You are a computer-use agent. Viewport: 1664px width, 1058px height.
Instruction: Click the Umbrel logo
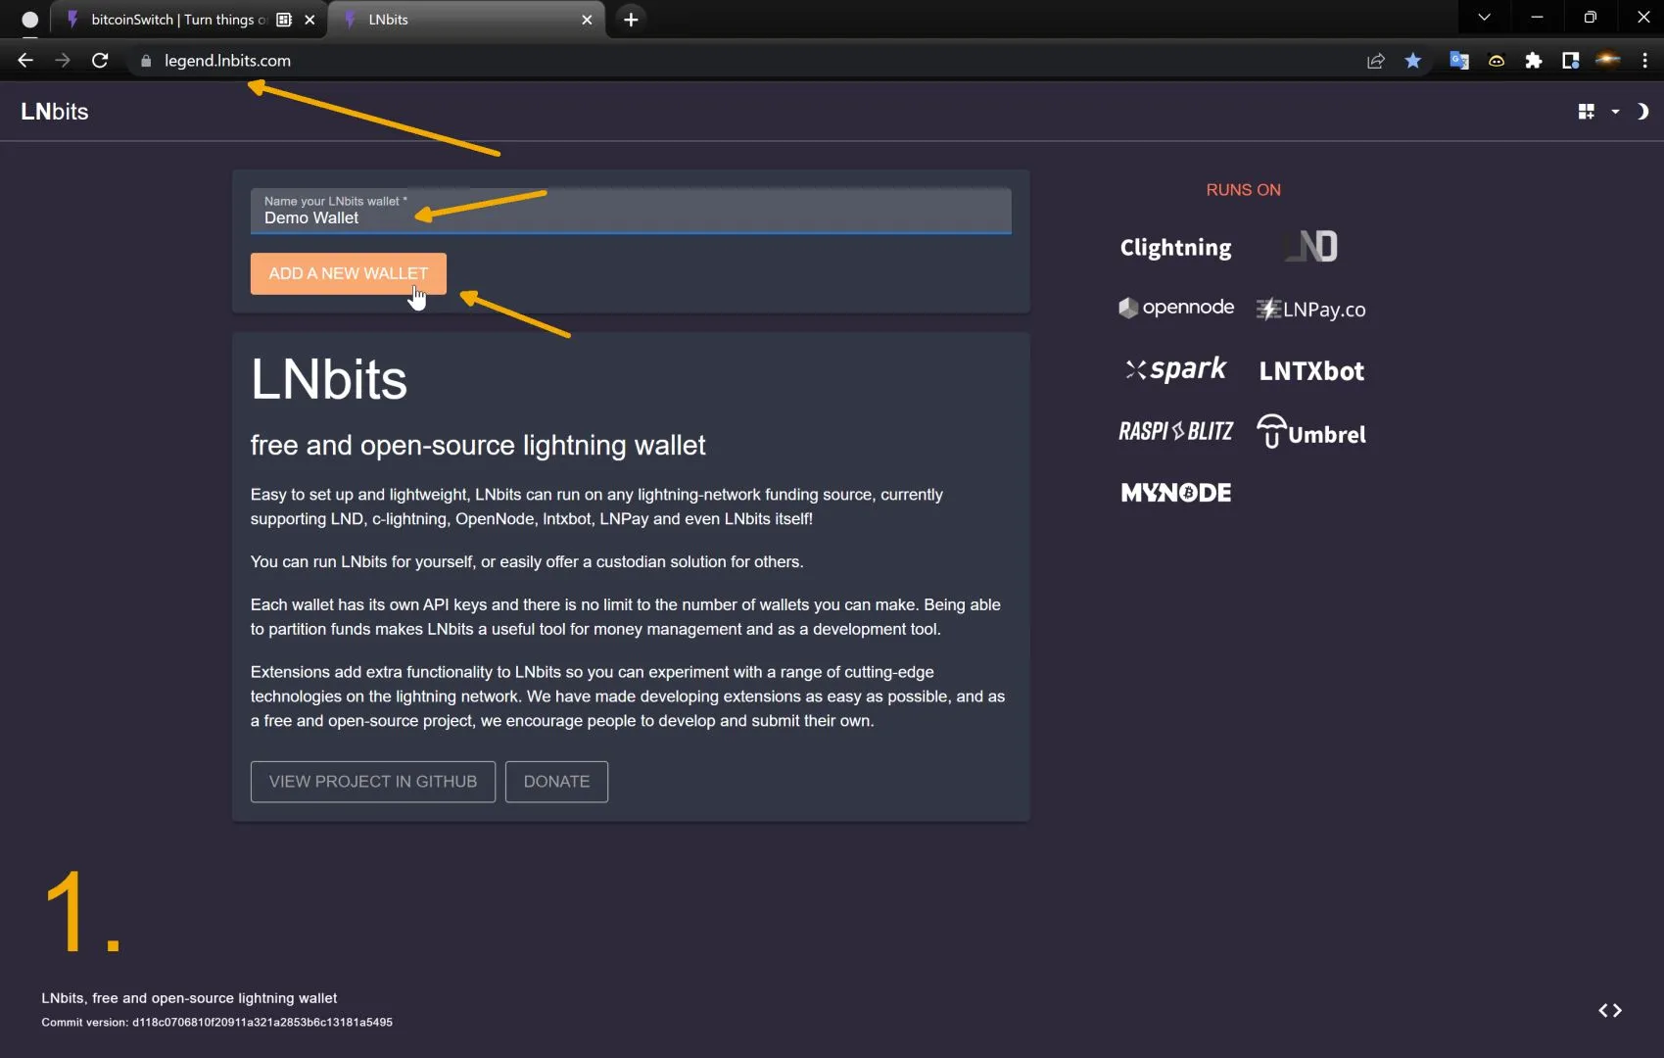(x=1310, y=432)
